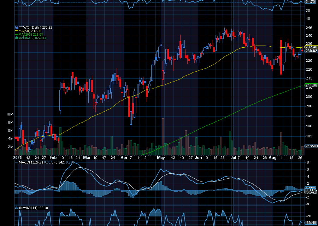The image size is (318, 226).
Task: Click the -4 label on MACD axis
Action: (307, 204)
